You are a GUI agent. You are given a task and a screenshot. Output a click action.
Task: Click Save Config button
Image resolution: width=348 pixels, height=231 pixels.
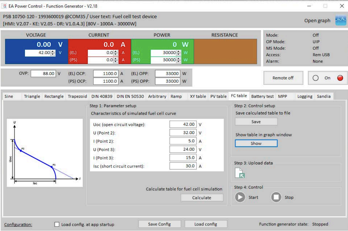(159, 224)
